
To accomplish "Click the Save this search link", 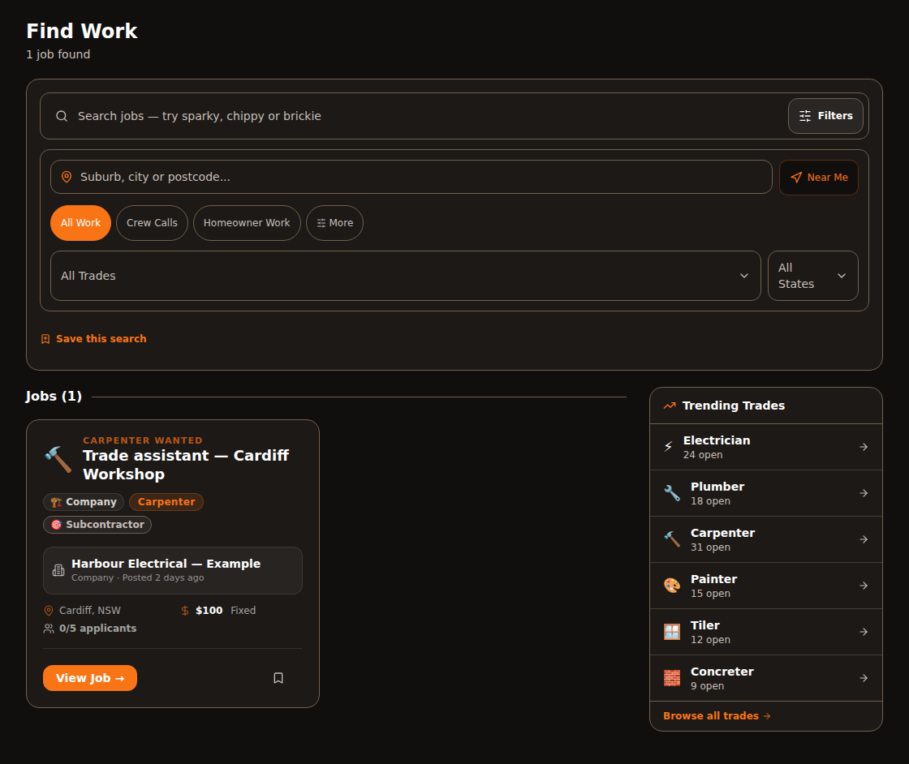I will 101,339.
